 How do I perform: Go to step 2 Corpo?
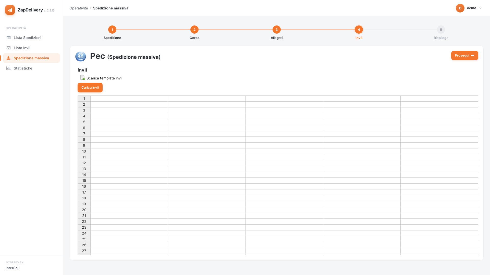pos(194,30)
